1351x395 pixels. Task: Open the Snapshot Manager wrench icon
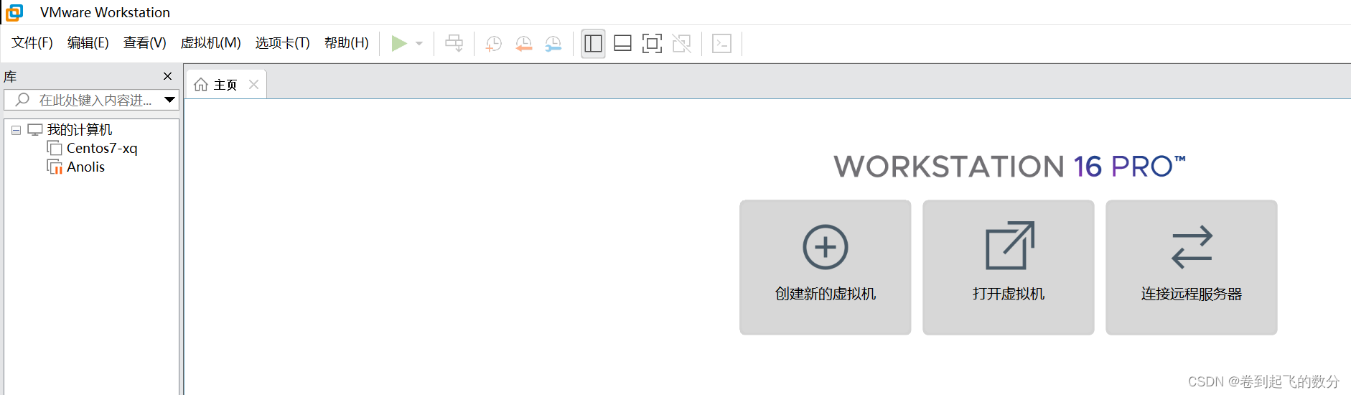click(x=553, y=44)
